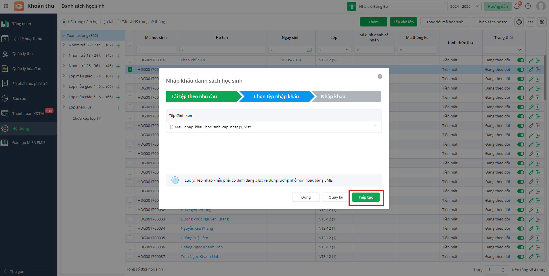Edit student Hoàng Tuệ Lâm pencil icon

(531, 238)
